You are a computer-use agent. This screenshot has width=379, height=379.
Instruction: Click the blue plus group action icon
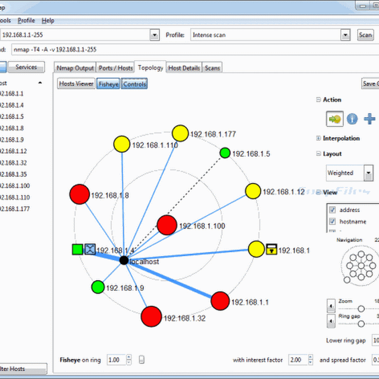[370, 119]
